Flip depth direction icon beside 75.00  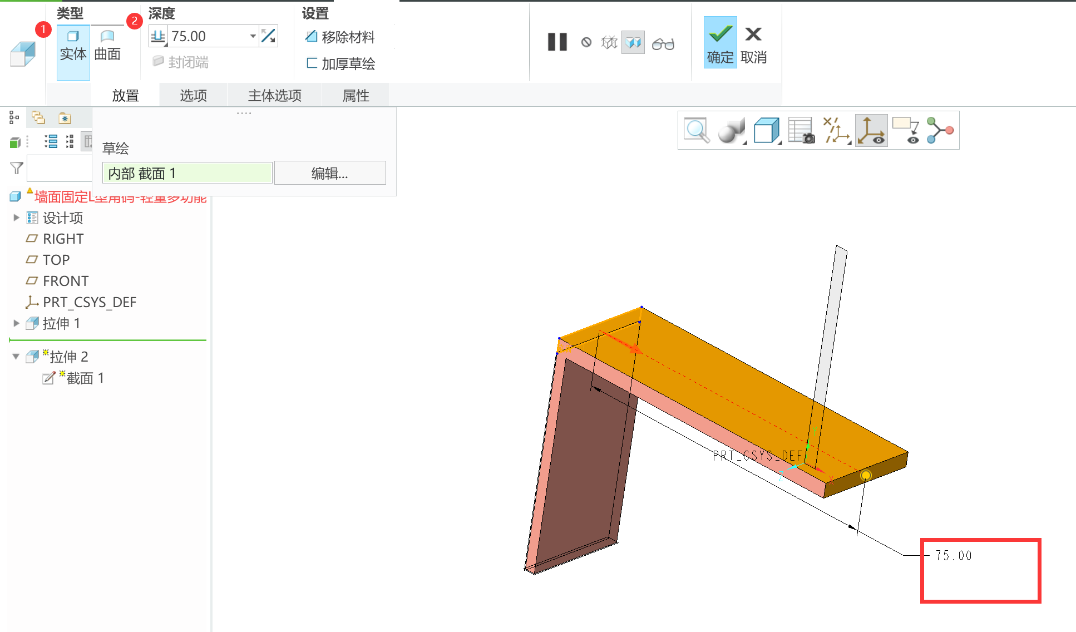(x=268, y=36)
